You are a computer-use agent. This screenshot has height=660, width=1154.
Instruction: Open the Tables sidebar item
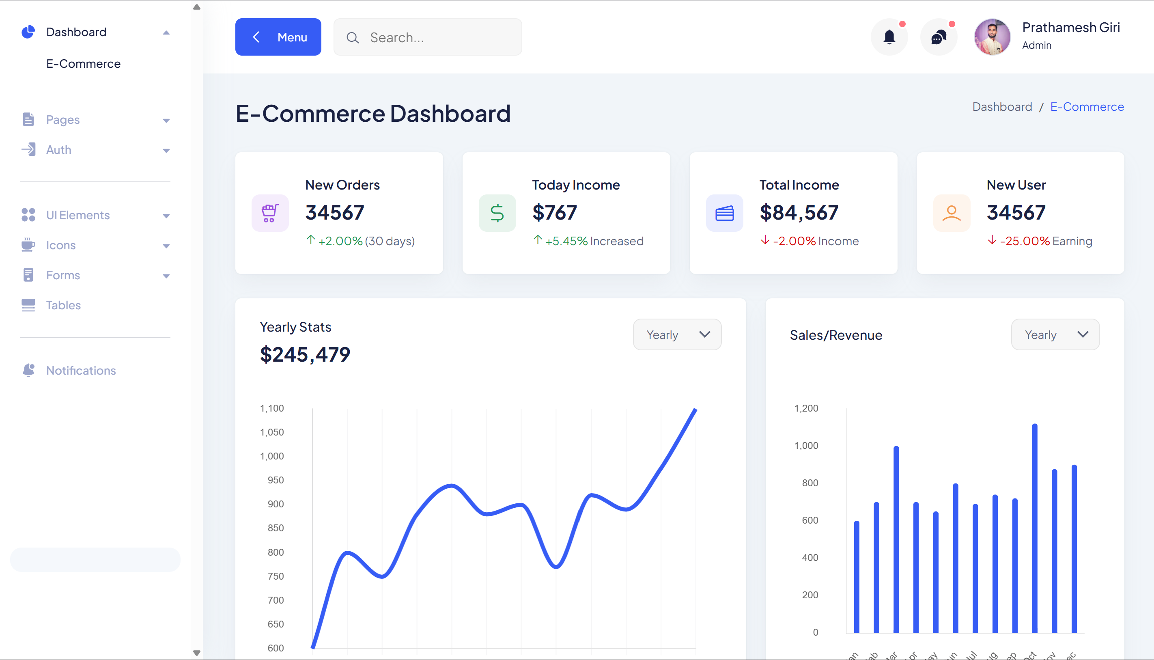[63, 305]
